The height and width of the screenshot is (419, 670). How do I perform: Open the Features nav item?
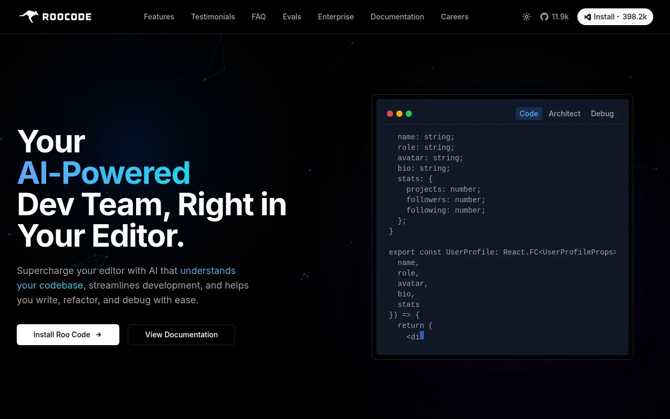click(159, 17)
